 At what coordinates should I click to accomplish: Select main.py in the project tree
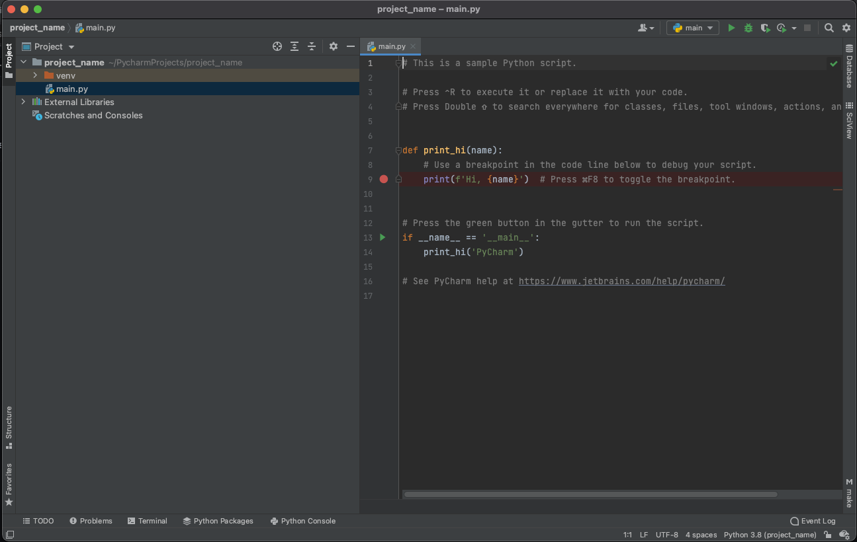tap(71, 89)
